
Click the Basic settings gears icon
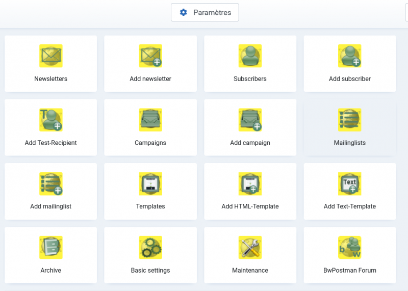(150, 248)
